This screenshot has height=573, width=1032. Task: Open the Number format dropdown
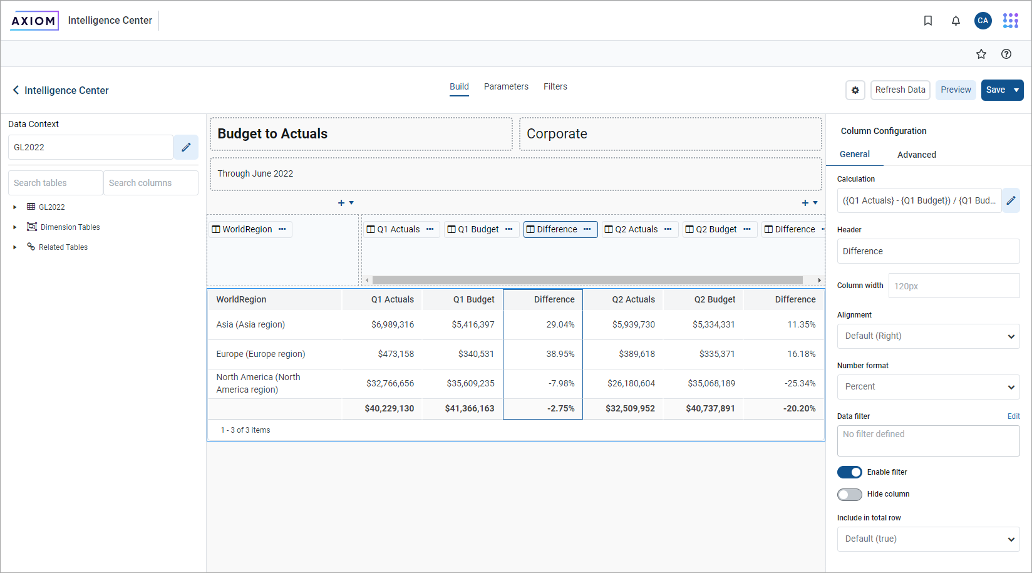coord(928,387)
